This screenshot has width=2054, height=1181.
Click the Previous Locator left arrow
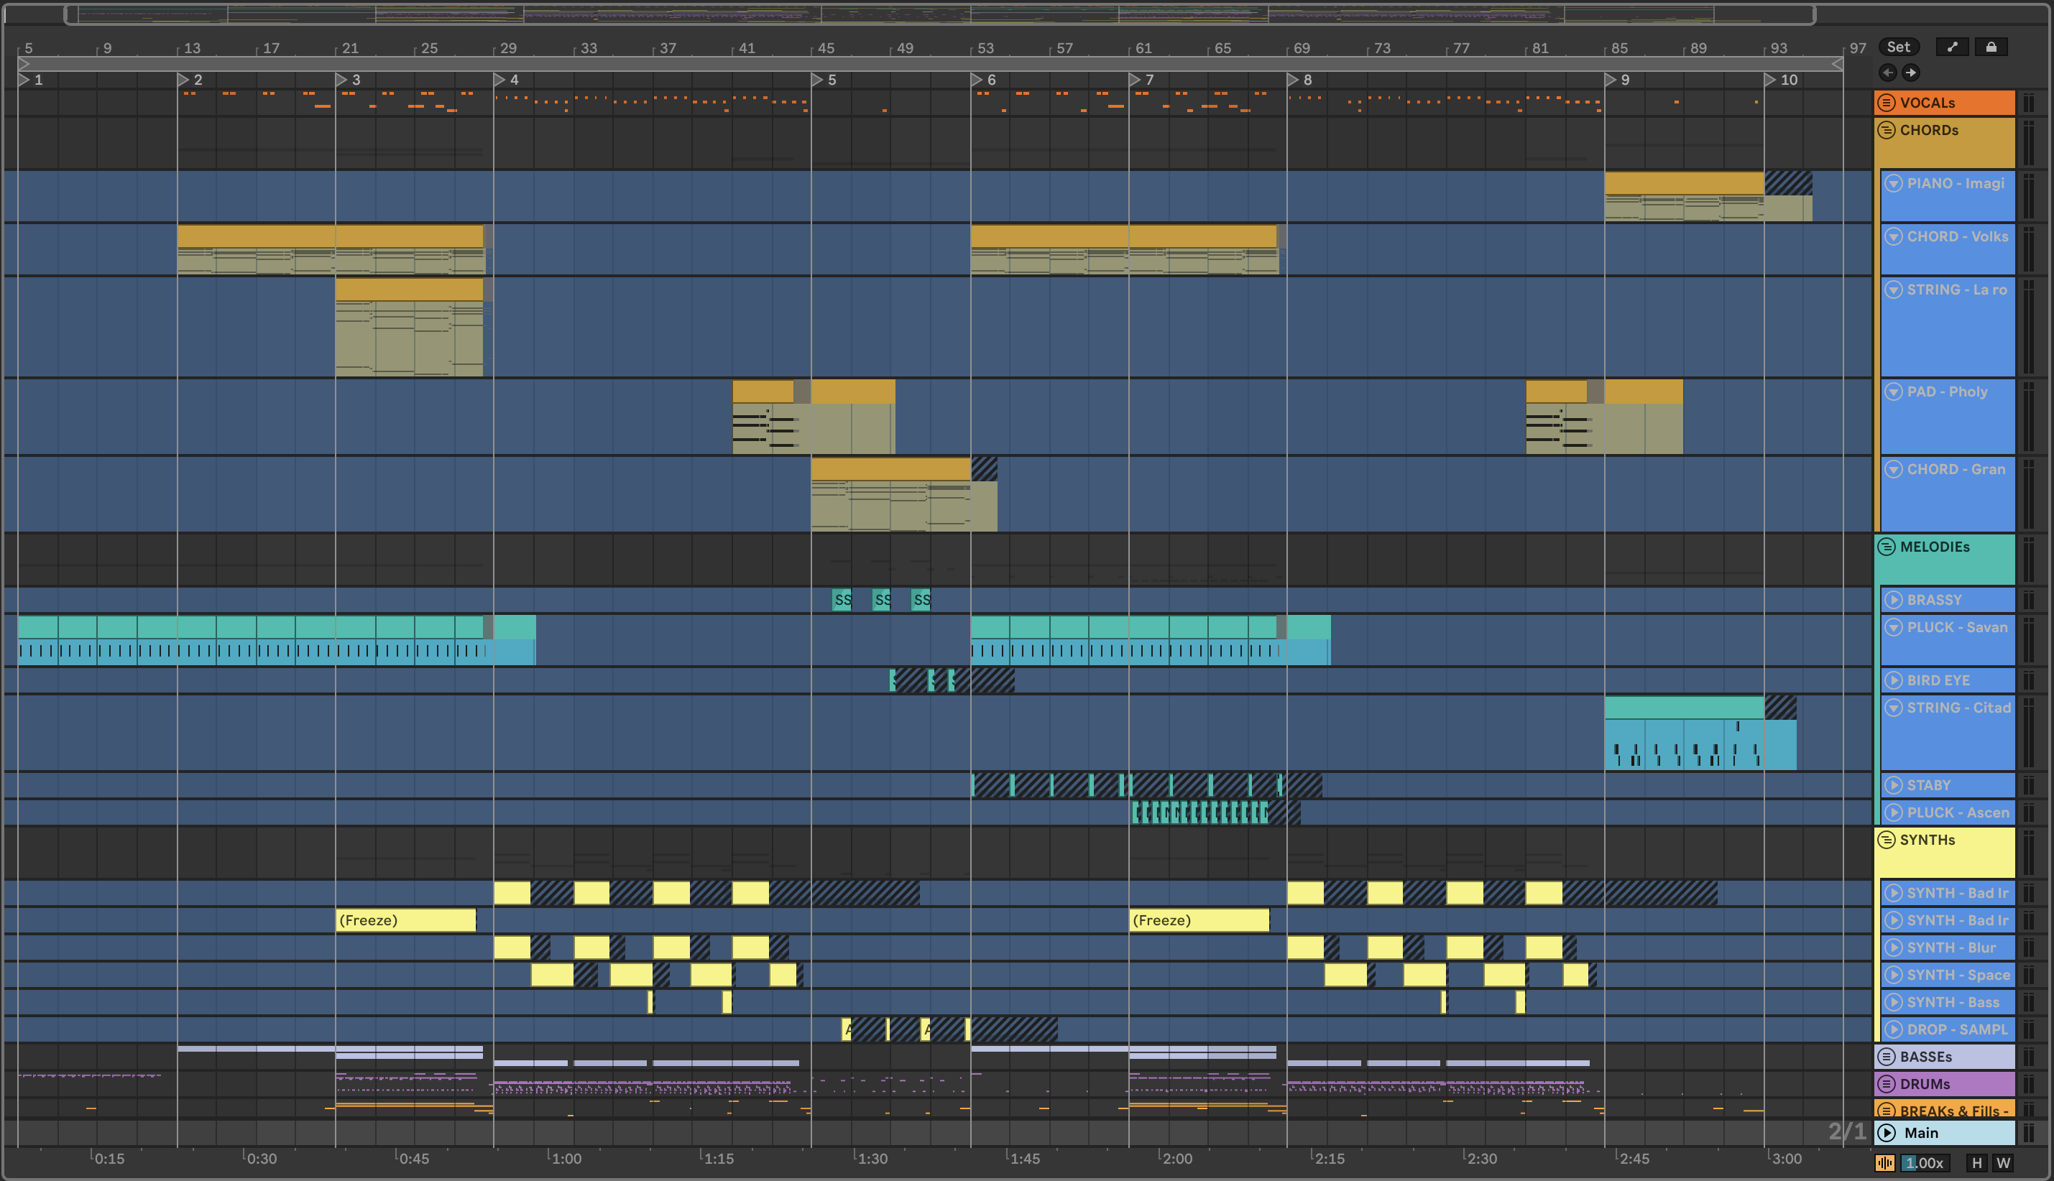(1888, 73)
